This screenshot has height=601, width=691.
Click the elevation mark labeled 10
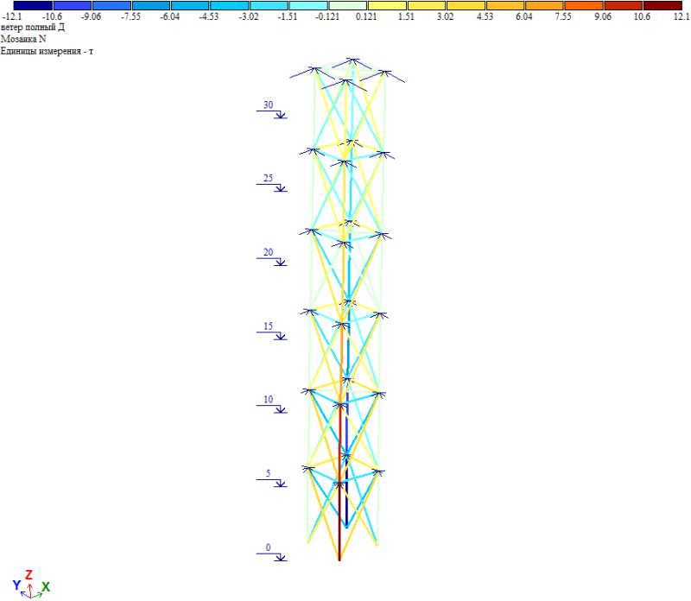click(271, 404)
